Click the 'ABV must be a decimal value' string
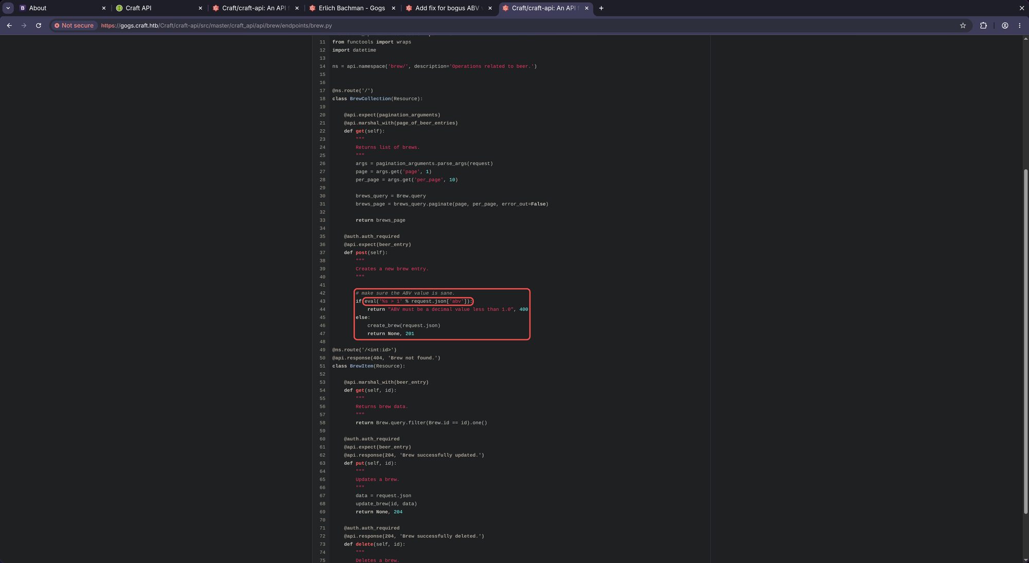Screen dimensions: 1029x563 click(x=451, y=309)
